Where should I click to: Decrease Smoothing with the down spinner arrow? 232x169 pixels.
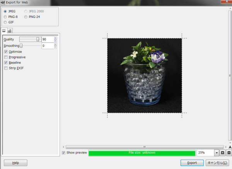tap(55, 47)
